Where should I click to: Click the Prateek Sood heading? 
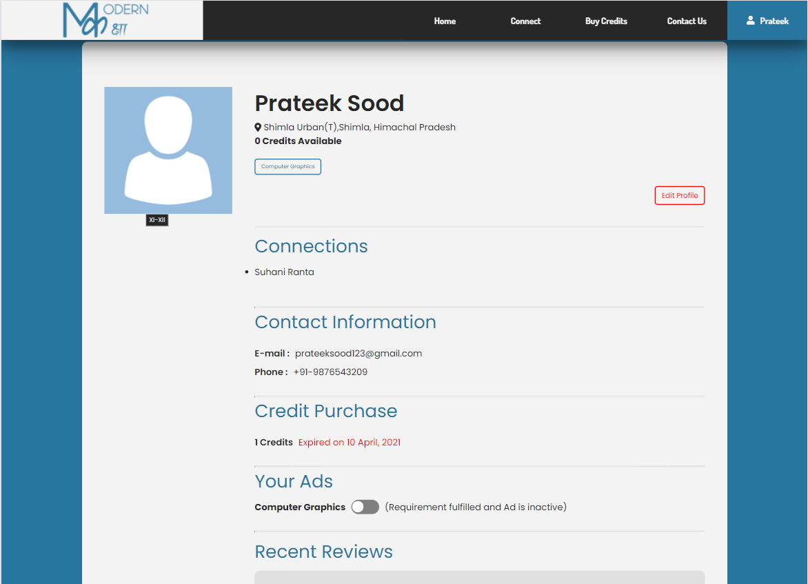329,103
